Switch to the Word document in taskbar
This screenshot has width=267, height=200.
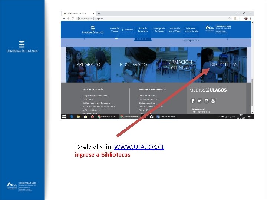(x=167, y=117)
